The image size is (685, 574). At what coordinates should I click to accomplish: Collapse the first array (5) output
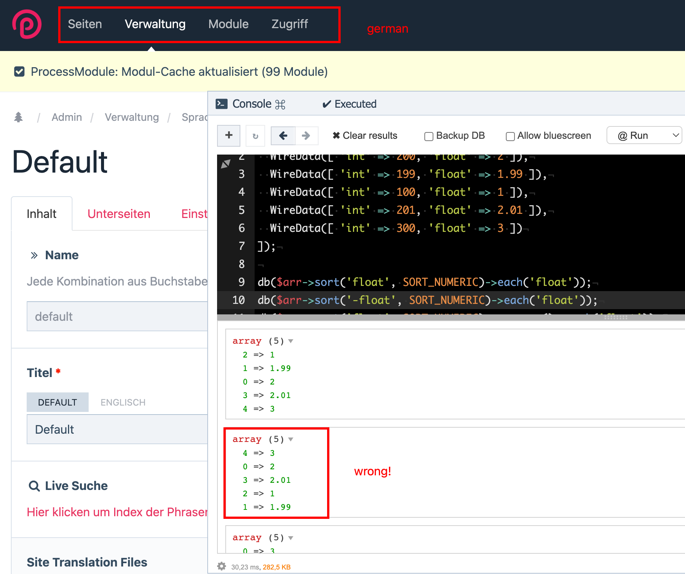[291, 341]
